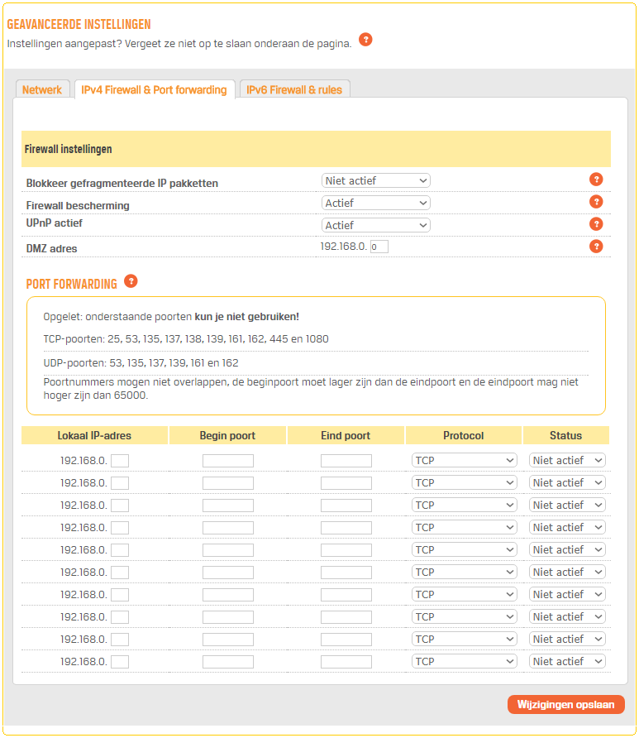Click Eind poort field in second row
Viewport: 639px width, 738px height.
[346, 483]
